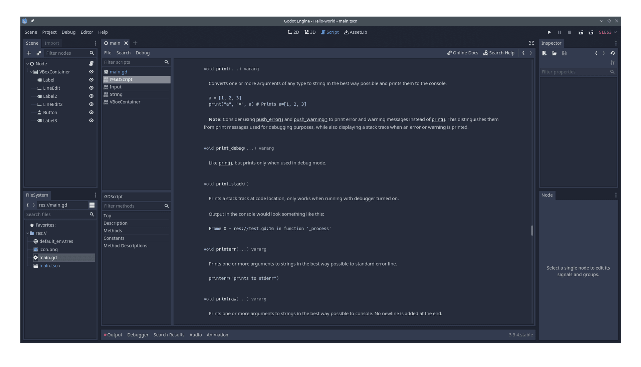
Task: Select the Methods section in GDScript panel
Action: (112, 230)
